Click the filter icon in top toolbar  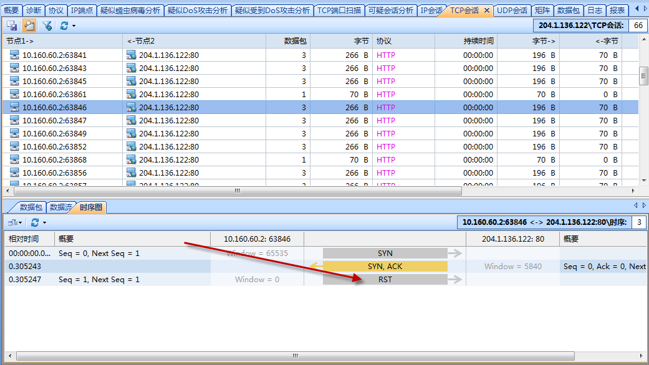tap(47, 26)
